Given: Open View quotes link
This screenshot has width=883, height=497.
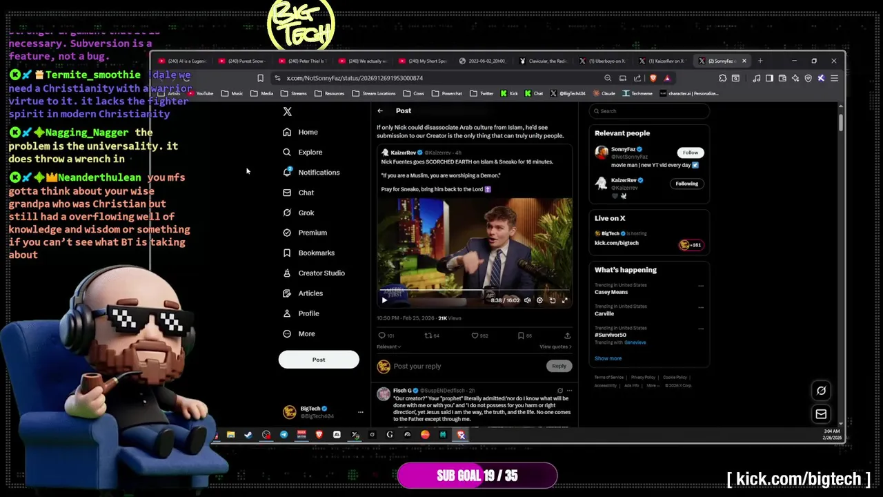Looking at the screenshot, I should pyautogui.click(x=555, y=347).
